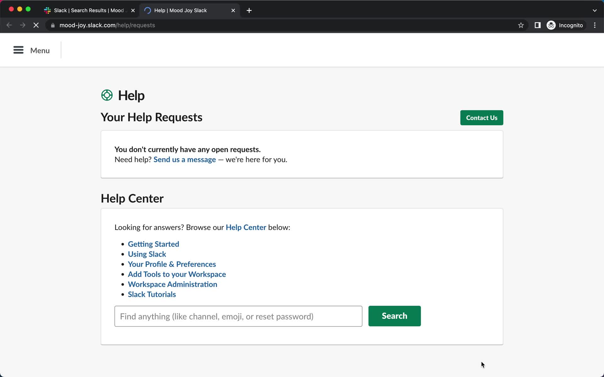Switch to Slack Search Results tab
Screen dimensions: 604x377
click(x=89, y=10)
